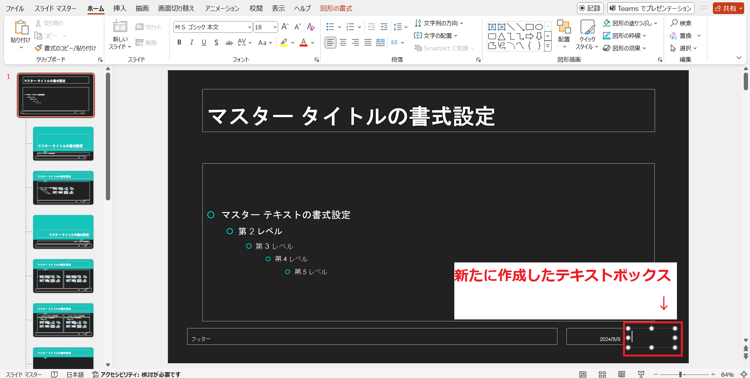This screenshot has height=378, width=750.
Task: Switch to Animations (アニメーション) tab
Action: (222, 8)
